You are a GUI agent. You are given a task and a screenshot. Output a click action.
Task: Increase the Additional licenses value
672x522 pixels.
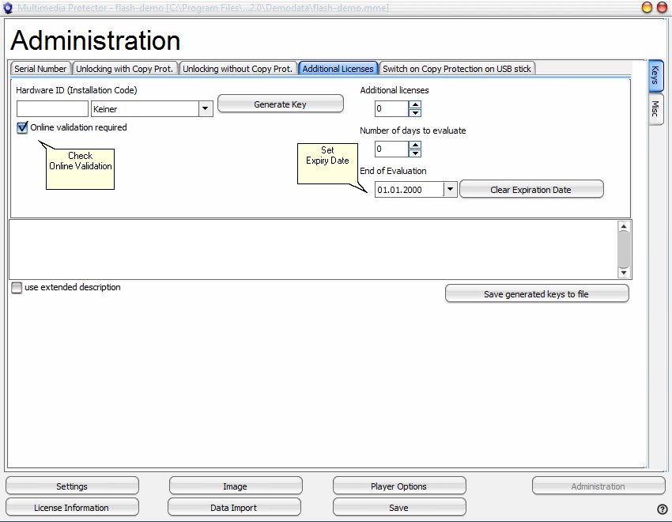[x=415, y=104]
